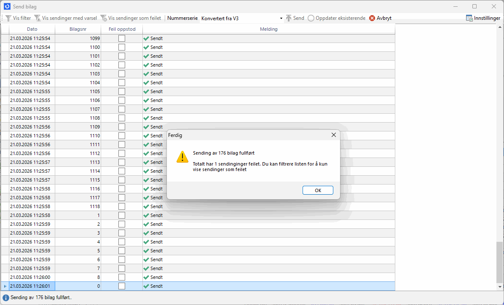The width and height of the screenshot is (504, 305).
Task: Sort by the Dato column header
Action: (32, 29)
